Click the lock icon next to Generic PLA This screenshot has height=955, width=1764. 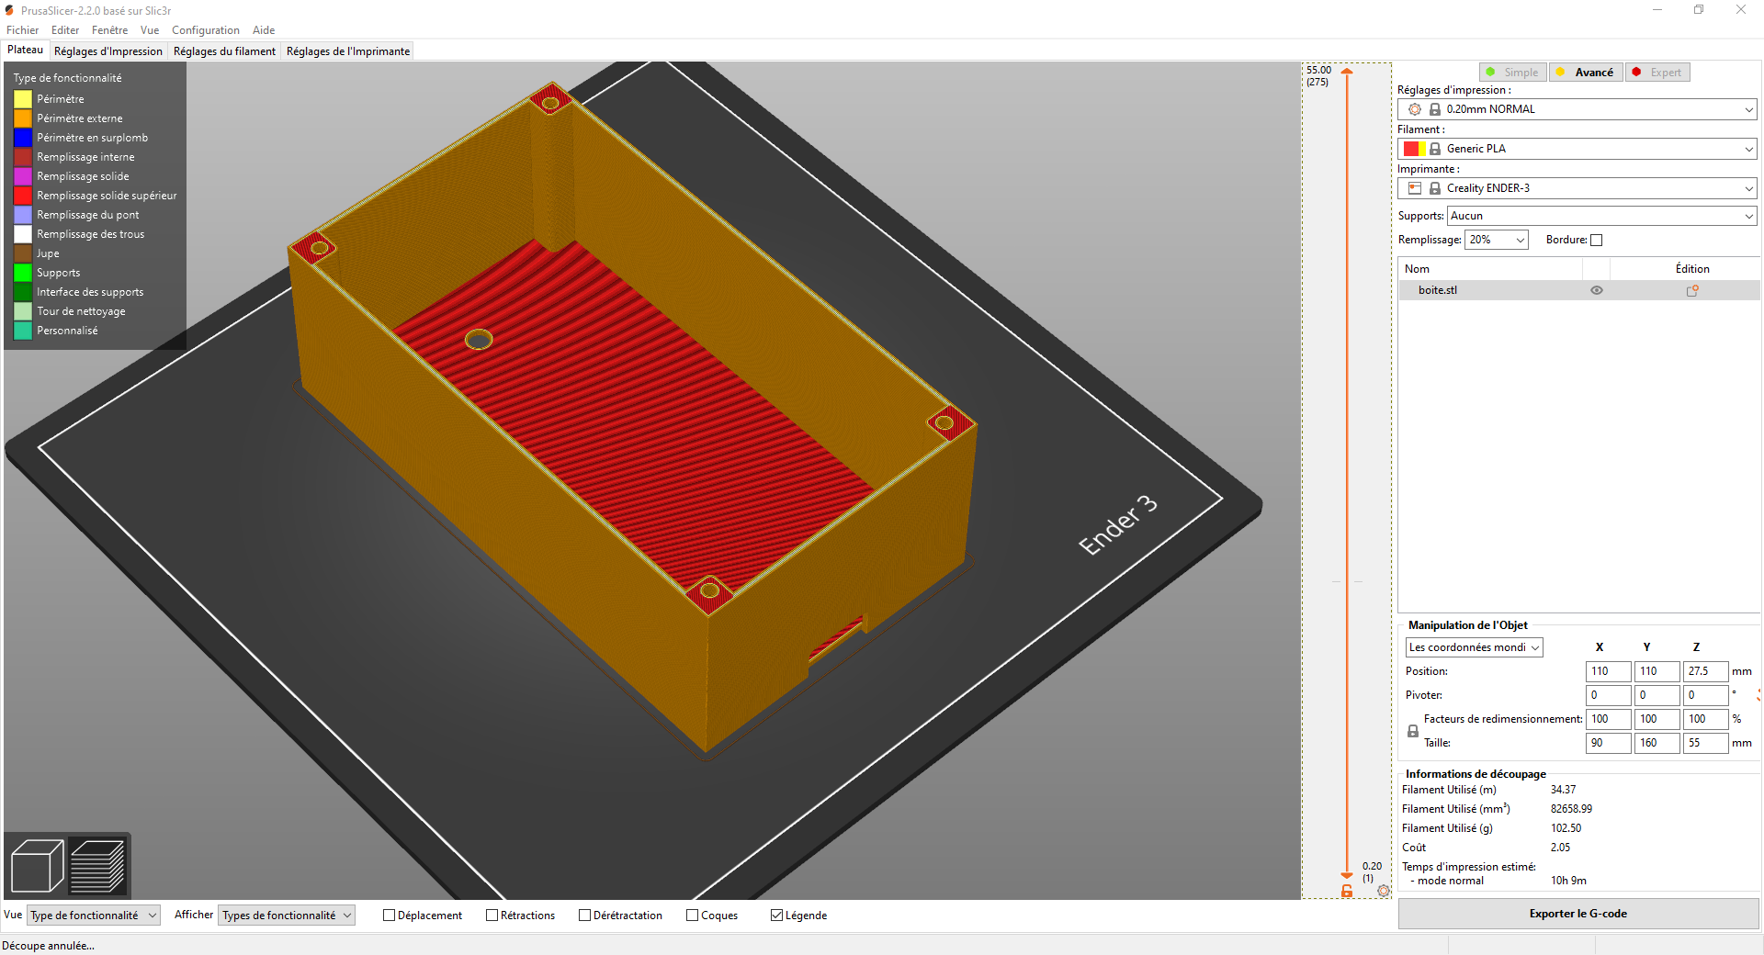point(1435,149)
